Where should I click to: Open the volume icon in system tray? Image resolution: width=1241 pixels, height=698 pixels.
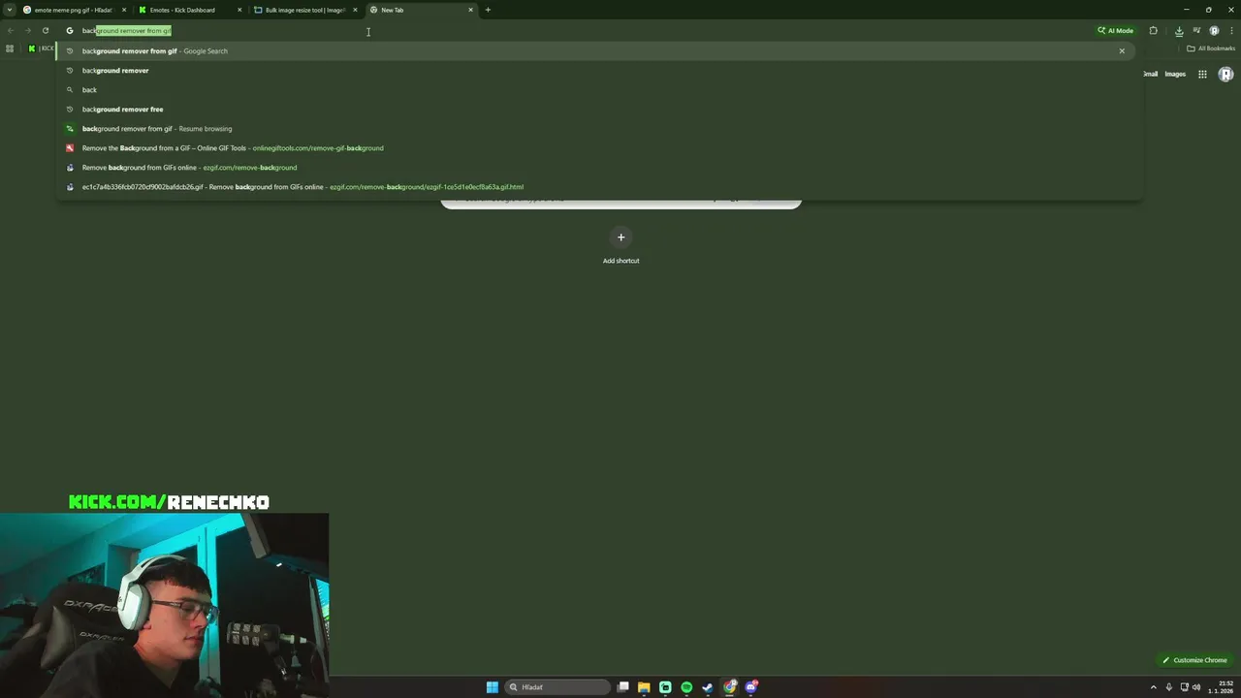pyautogui.click(x=1196, y=687)
